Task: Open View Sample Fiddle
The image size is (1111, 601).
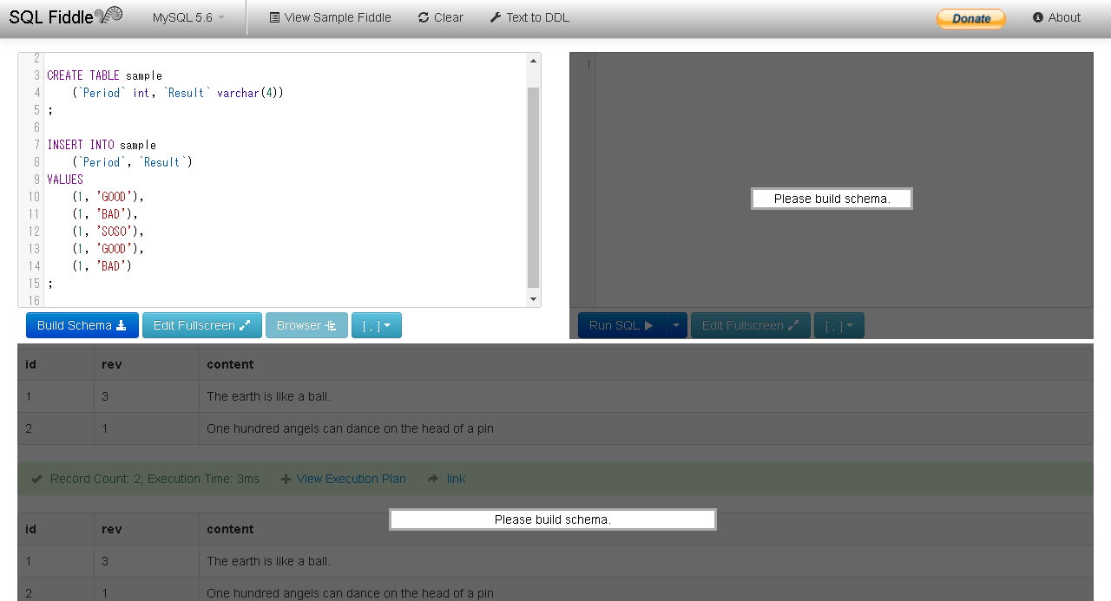Action: 330,17
